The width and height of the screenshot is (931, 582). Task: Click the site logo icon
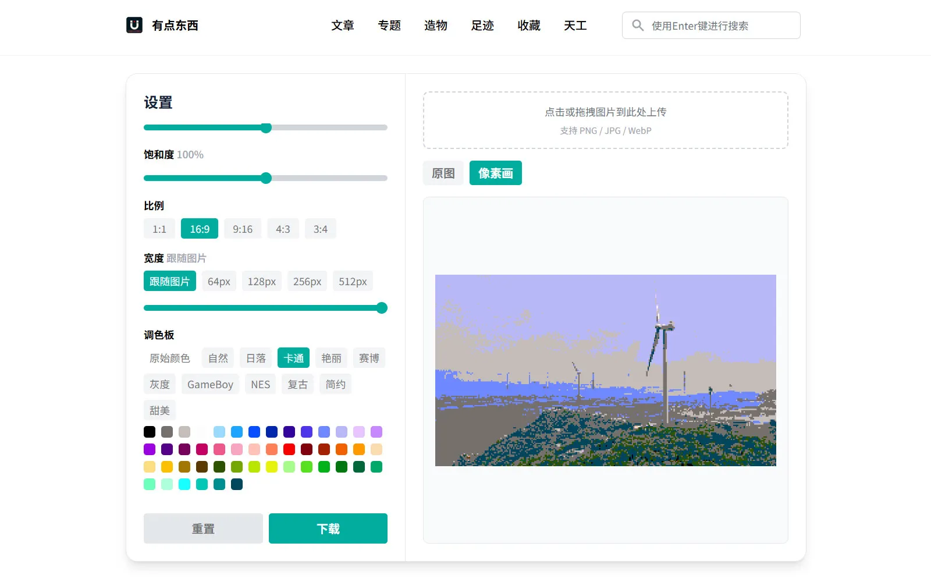point(134,25)
